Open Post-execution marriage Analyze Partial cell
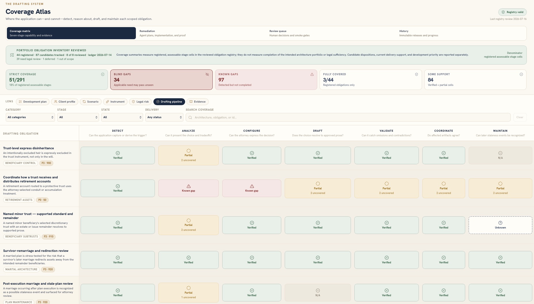534x304 pixels. (x=189, y=292)
